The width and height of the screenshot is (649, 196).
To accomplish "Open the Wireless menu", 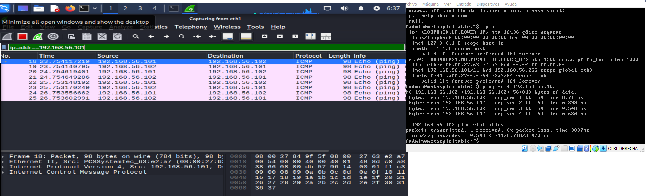I will click(x=227, y=27).
